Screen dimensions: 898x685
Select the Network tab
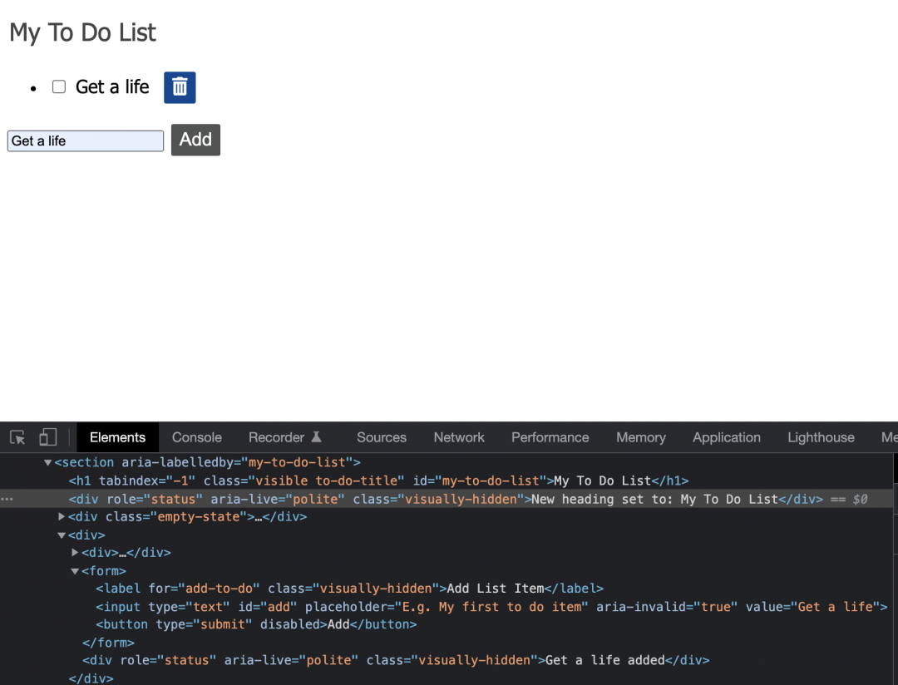(x=458, y=437)
